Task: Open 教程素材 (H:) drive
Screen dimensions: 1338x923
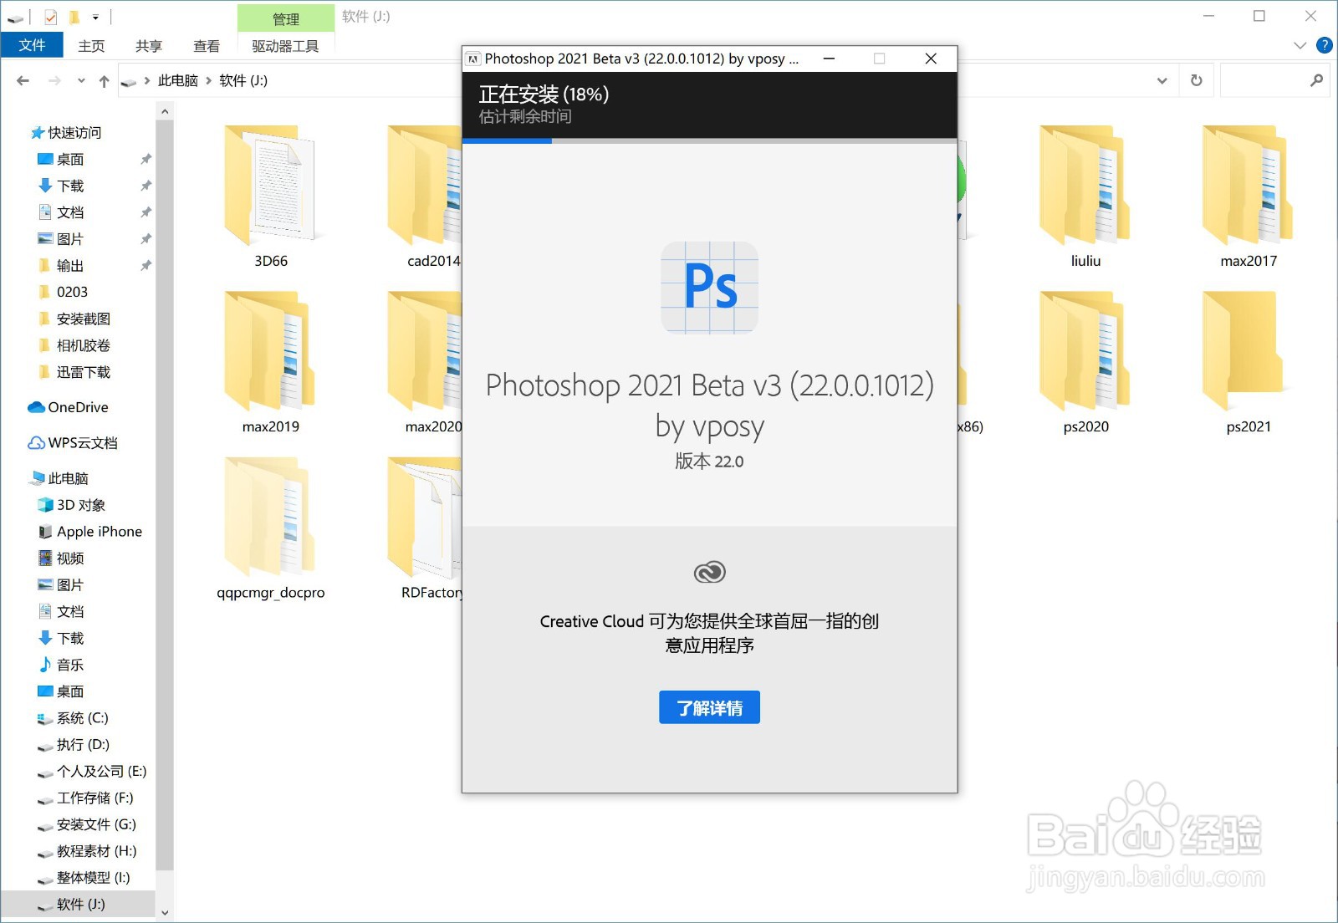Action: tap(95, 851)
